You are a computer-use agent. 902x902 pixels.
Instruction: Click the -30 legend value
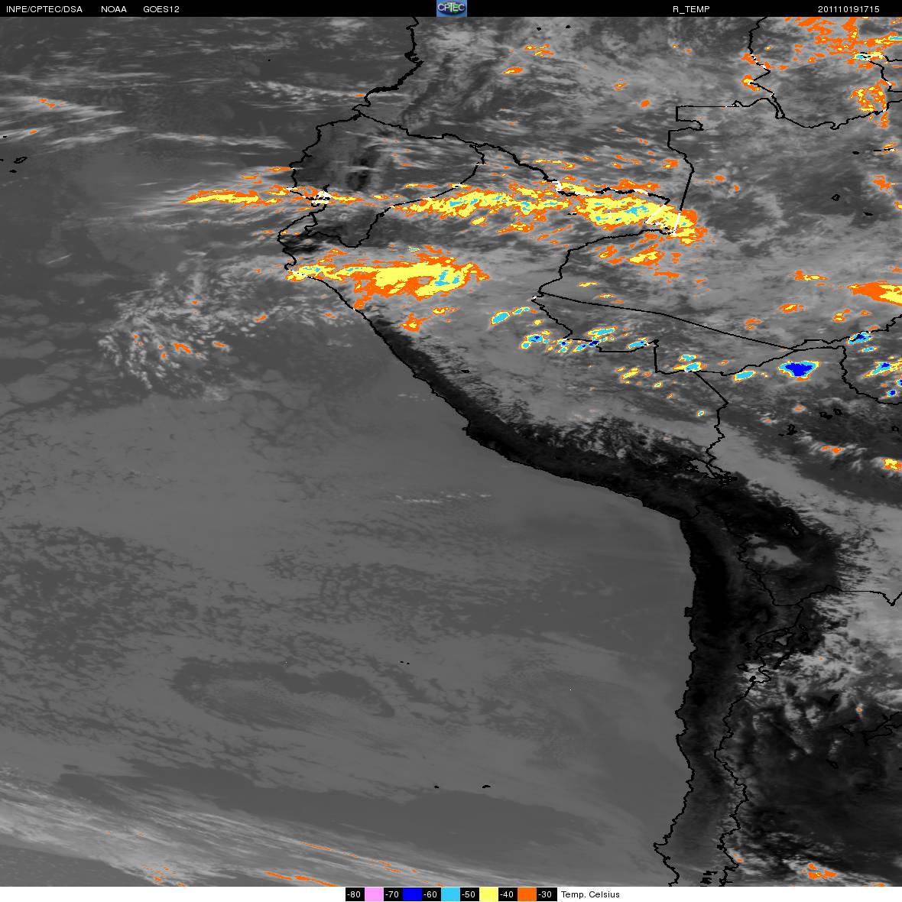546,894
